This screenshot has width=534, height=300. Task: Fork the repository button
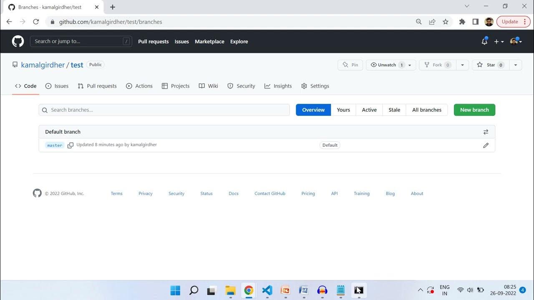point(438,65)
